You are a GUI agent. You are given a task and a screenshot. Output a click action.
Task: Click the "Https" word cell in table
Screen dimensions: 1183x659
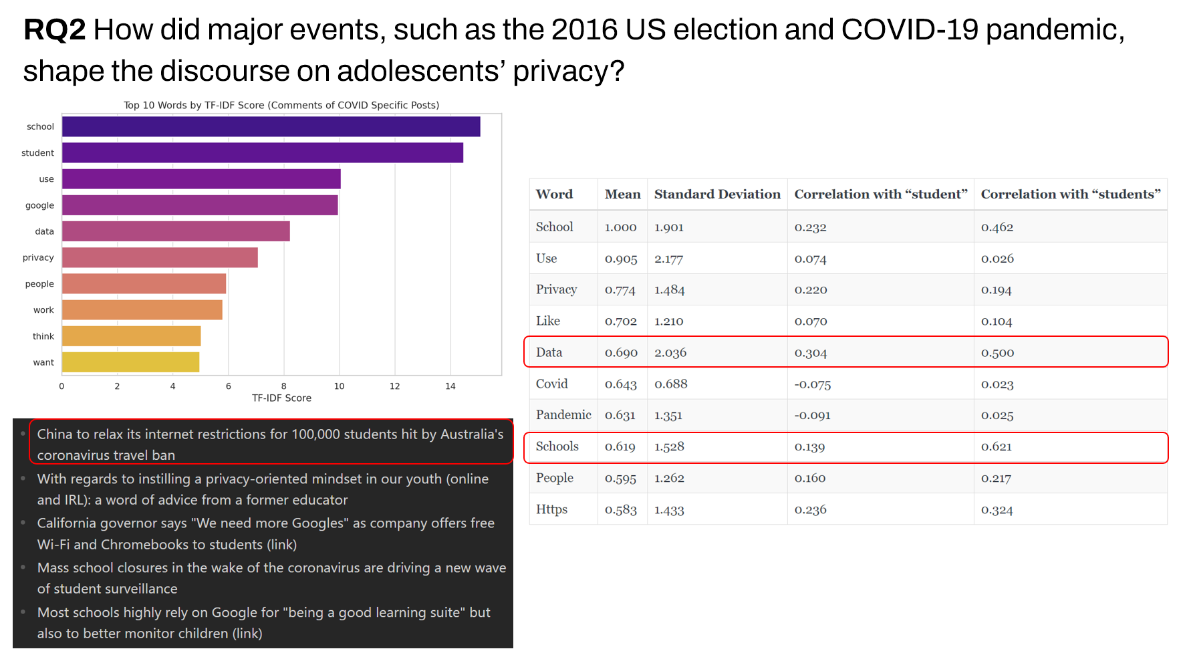(x=551, y=509)
